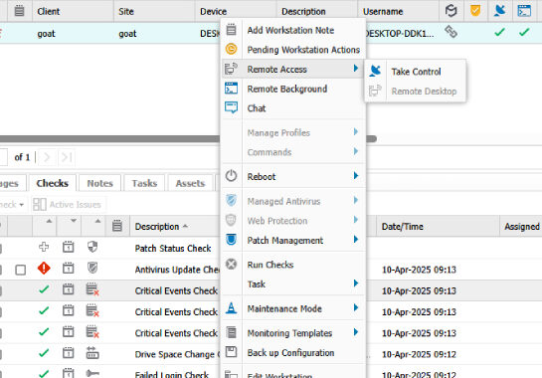Image resolution: width=542 pixels, height=378 pixels.
Task: Expand the Maintenance Mode submenu arrow
Action: coord(356,307)
